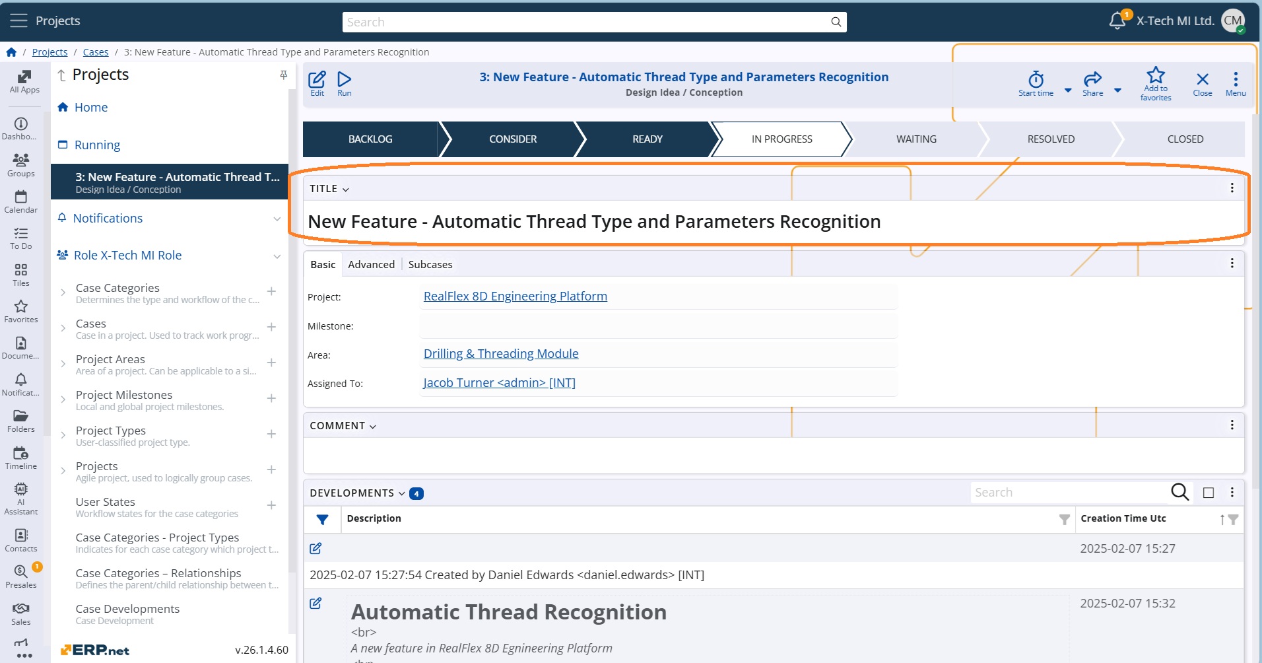1262x663 pixels.
Task: Collapse the COMMENT section
Action: [372, 427]
